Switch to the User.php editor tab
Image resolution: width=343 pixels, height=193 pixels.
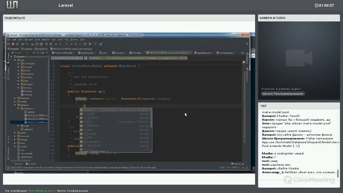click(x=119, y=53)
